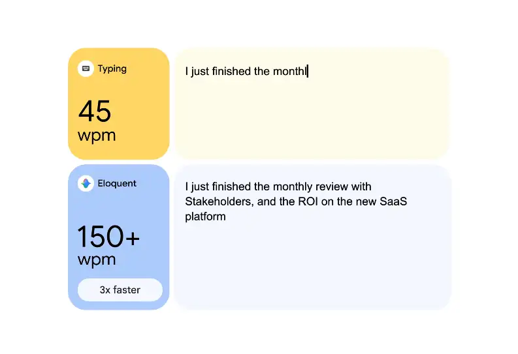Click the text cursor after 'monthl'

[x=307, y=71]
